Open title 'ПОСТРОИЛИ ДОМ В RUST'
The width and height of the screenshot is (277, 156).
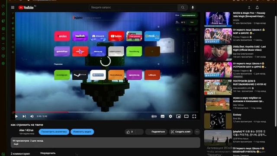point(249,83)
